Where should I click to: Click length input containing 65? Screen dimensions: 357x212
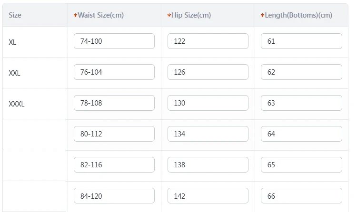coord(301,164)
